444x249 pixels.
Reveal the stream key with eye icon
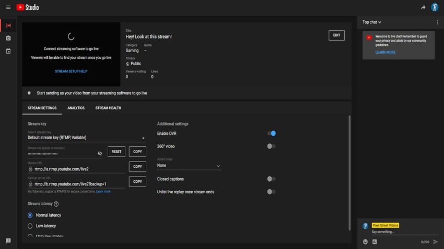click(x=100, y=153)
